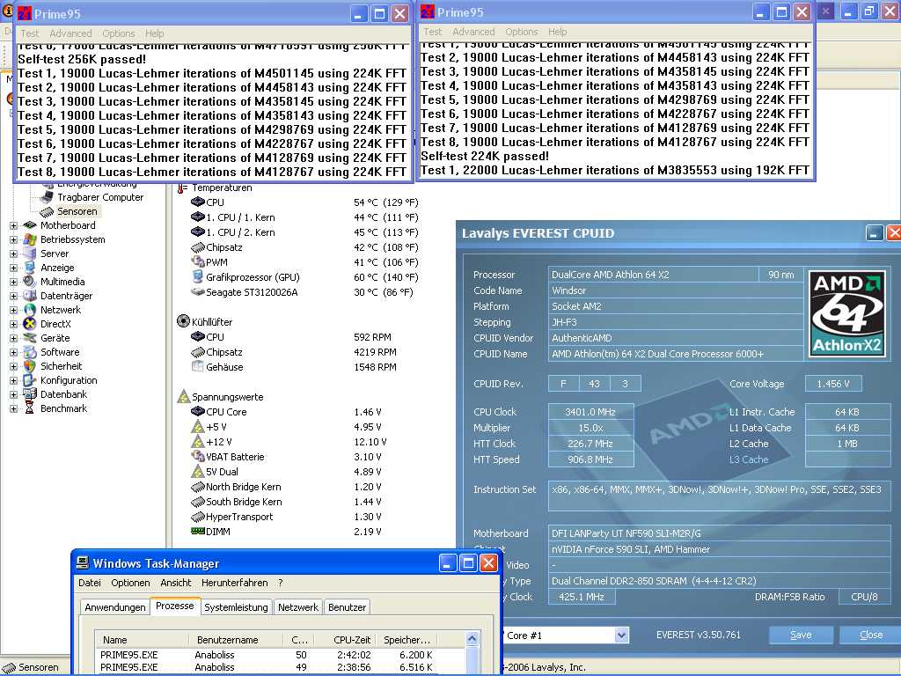The image size is (901, 676).
Task: Open Test menu in left Prime95 window
Action: (30, 33)
